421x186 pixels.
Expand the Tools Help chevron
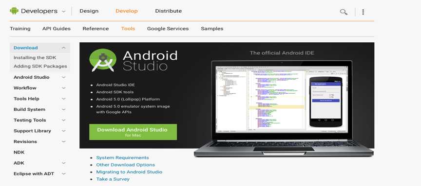coord(64,99)
